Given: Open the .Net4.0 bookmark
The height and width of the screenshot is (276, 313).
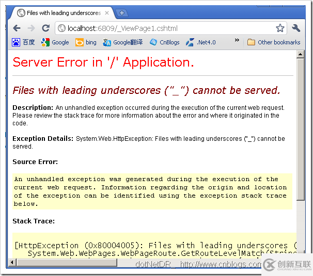Looking at the screenshot, I should (x=200, y=42).
